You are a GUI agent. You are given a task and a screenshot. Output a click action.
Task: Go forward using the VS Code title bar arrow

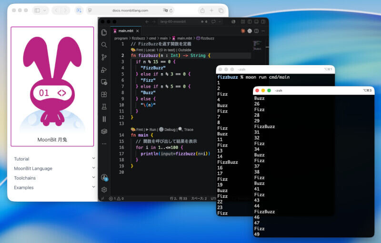(x=153, y=21)
